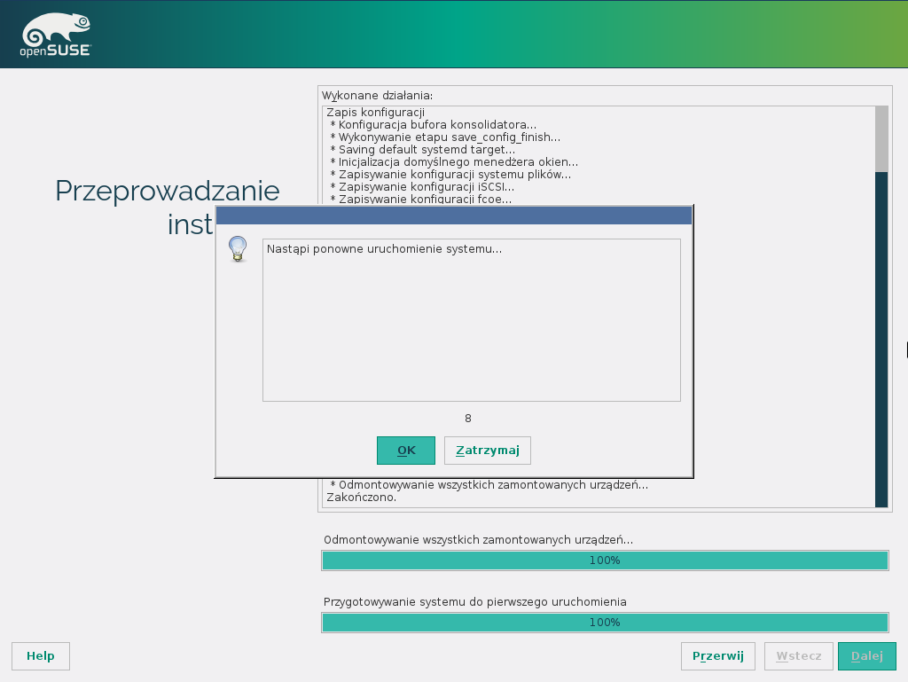
Task: Click the log scrollbar thumb at top
Action: click(x=881, y=138)
